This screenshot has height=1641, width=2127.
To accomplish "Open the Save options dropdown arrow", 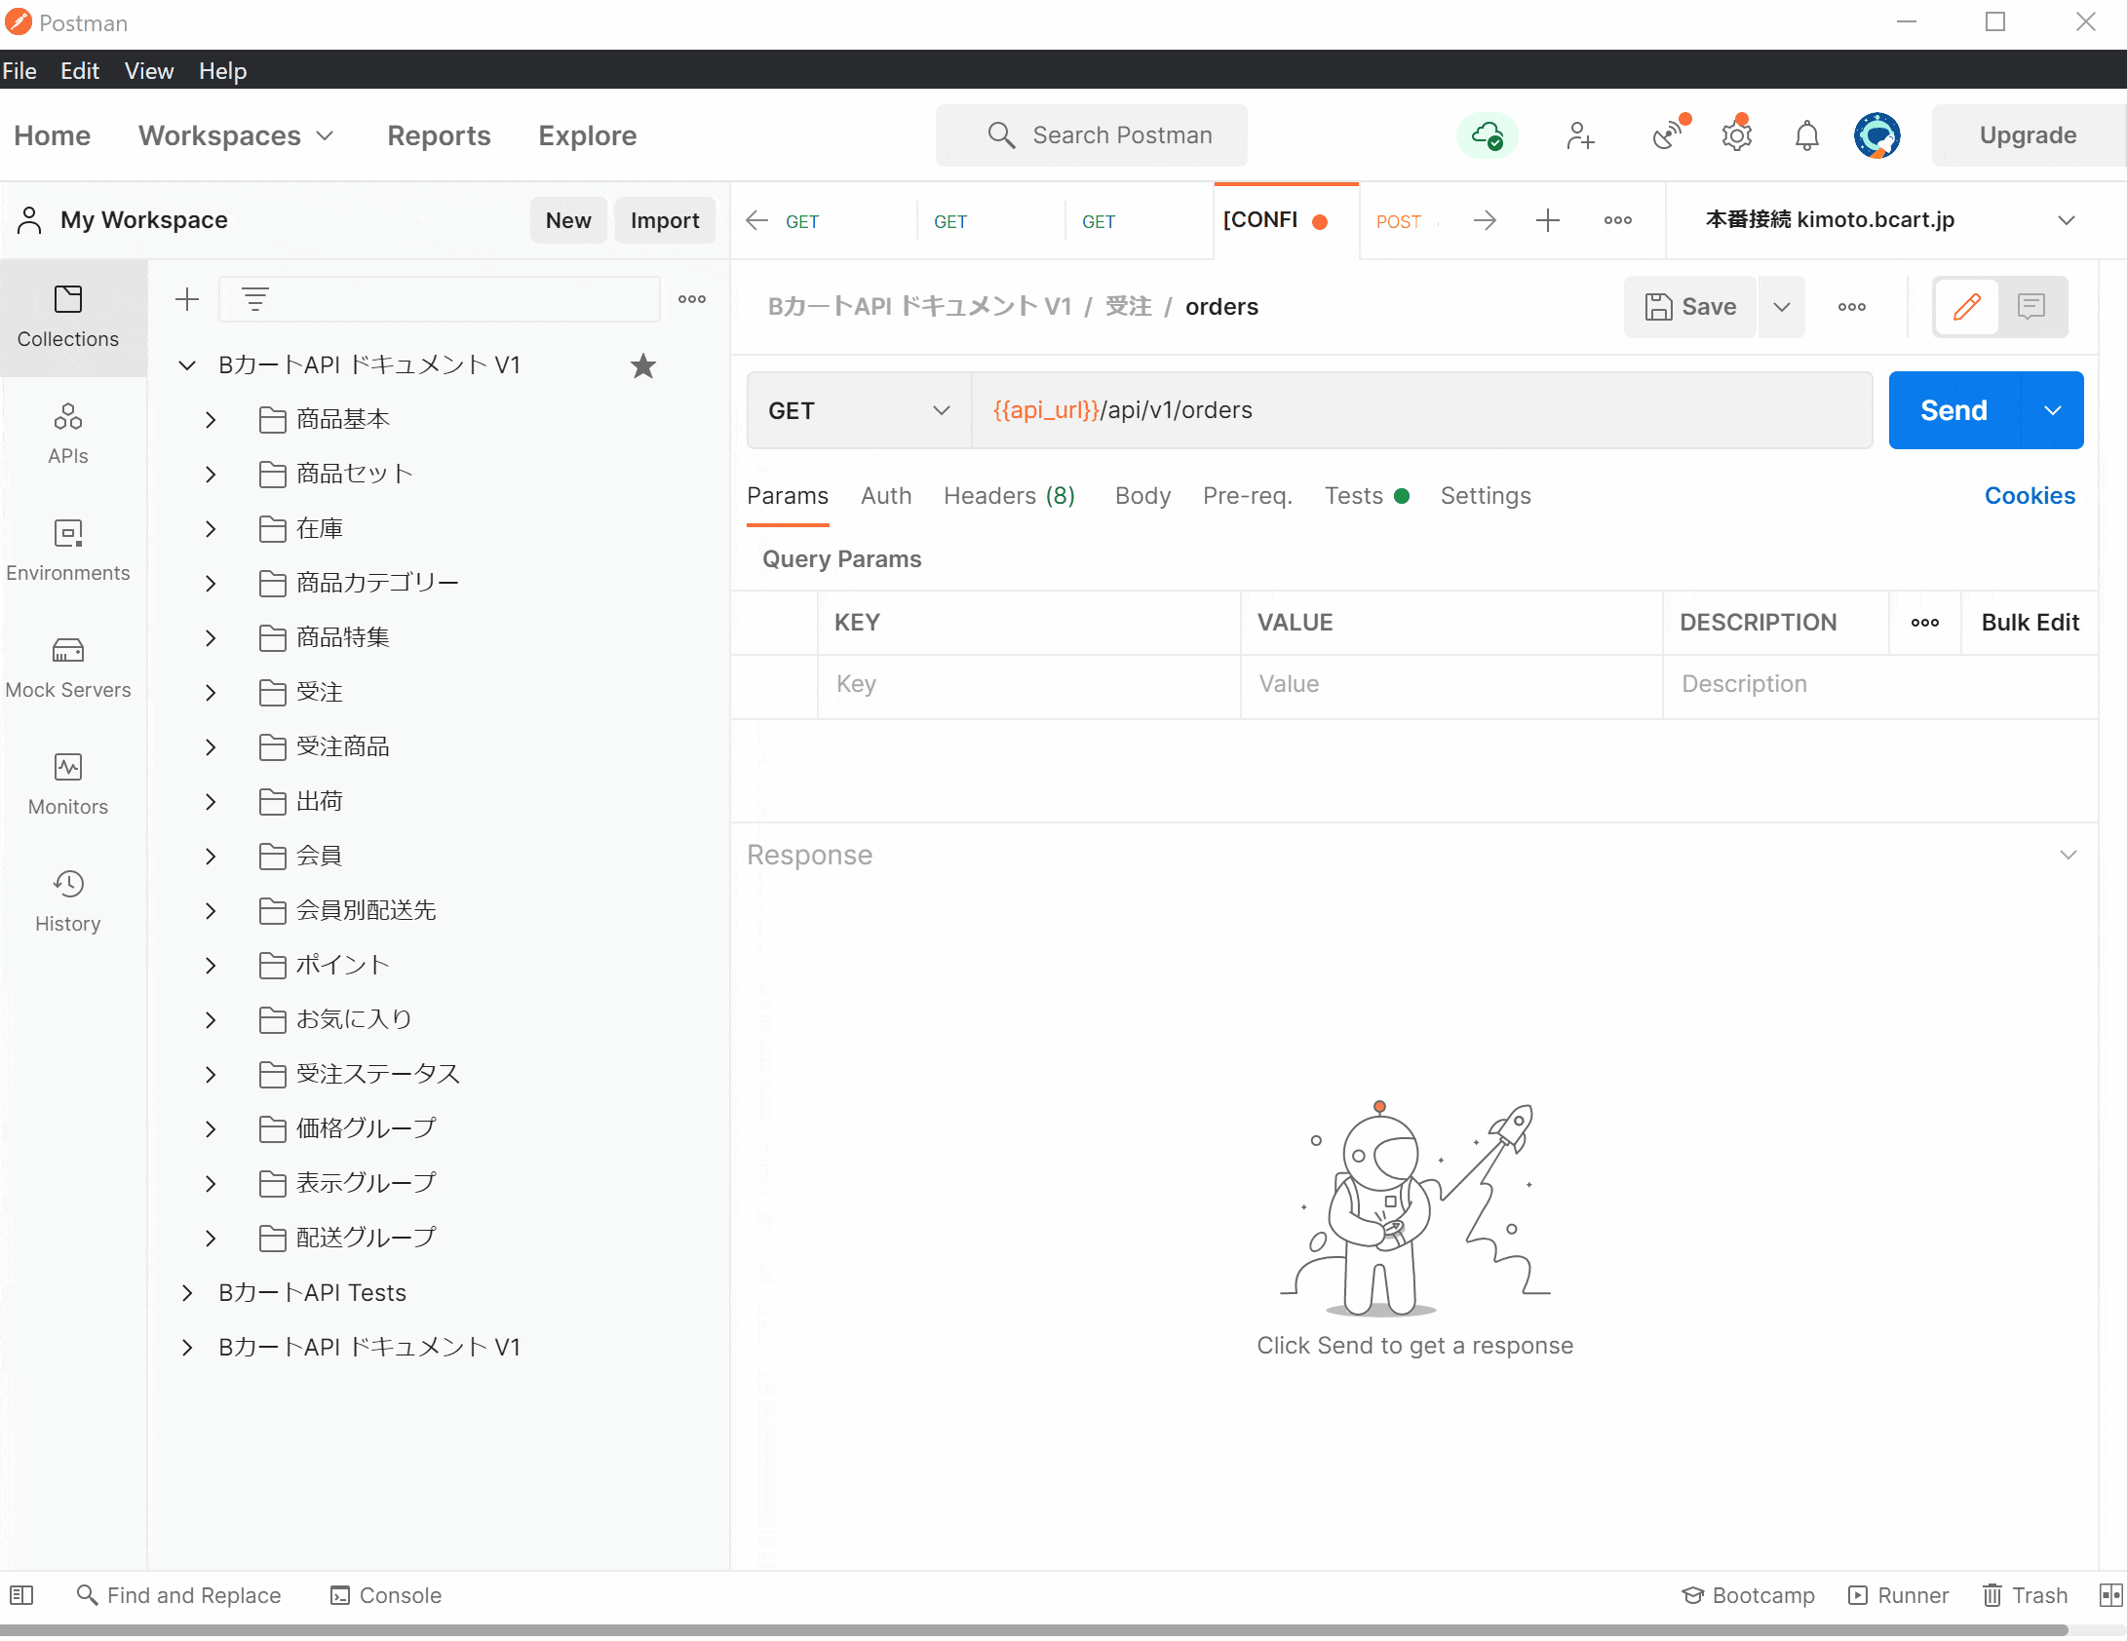I will click(1782, 307).
